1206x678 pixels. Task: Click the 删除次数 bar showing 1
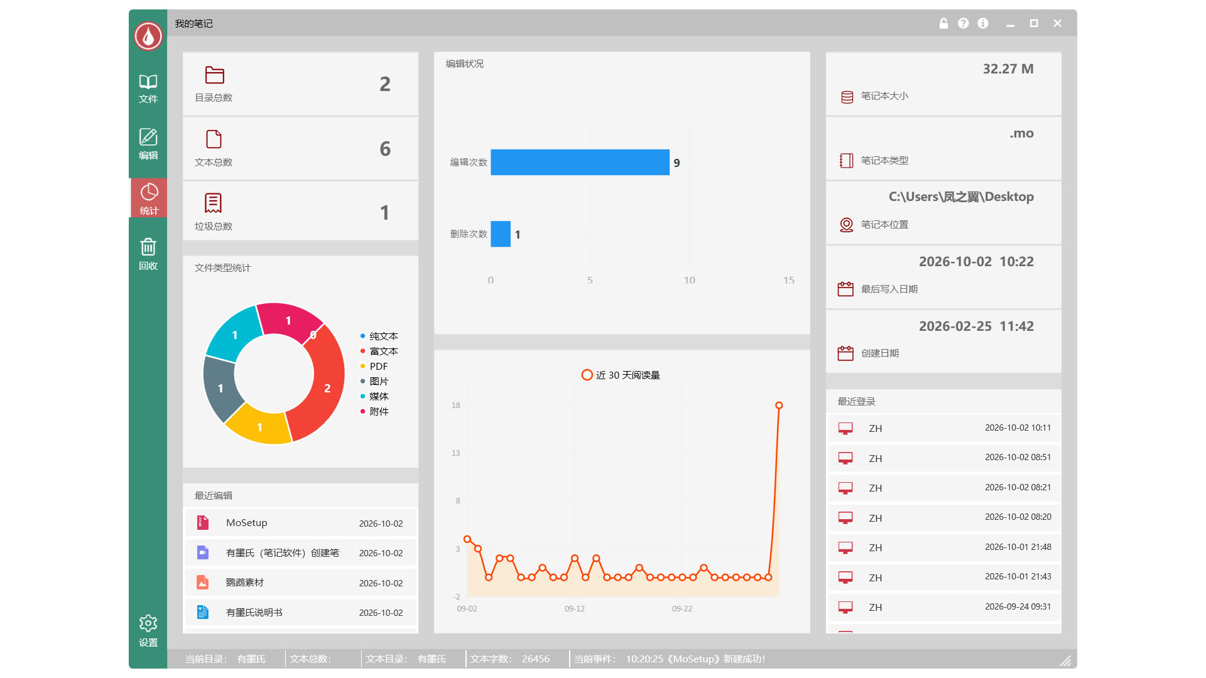click(x=501, y=234)
